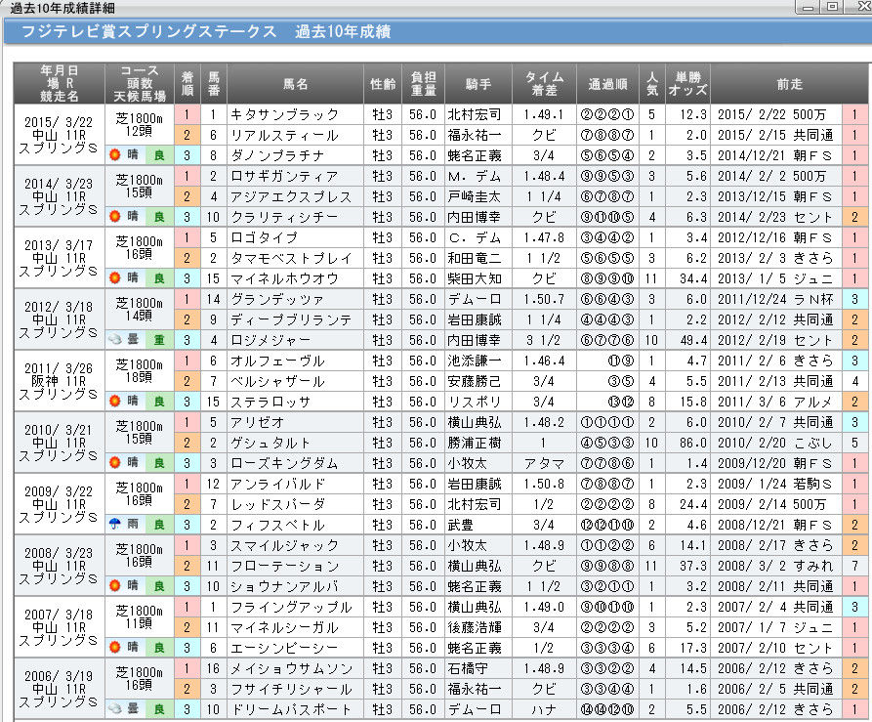Image resolution: width=872 pixels, height=722 pixels.
Task: Click the 2011/ 3/26 阪神 11R race cell
Action: tap(59, 381)
